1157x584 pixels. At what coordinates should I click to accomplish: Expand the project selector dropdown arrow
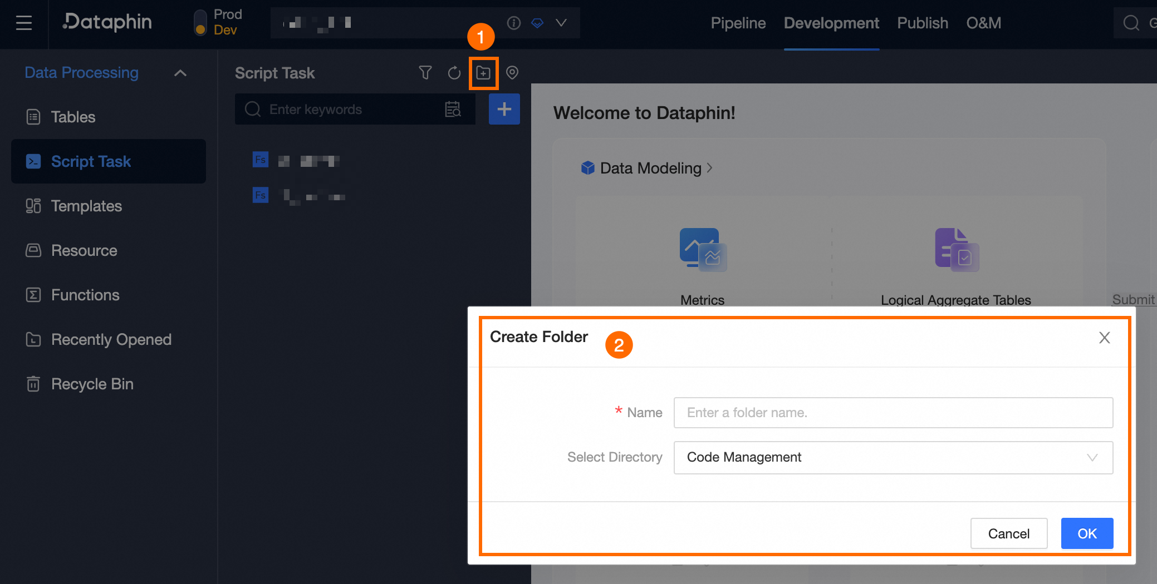point(561,23)
